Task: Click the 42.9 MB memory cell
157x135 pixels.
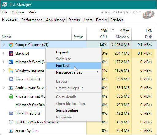Action: point(120,122)
